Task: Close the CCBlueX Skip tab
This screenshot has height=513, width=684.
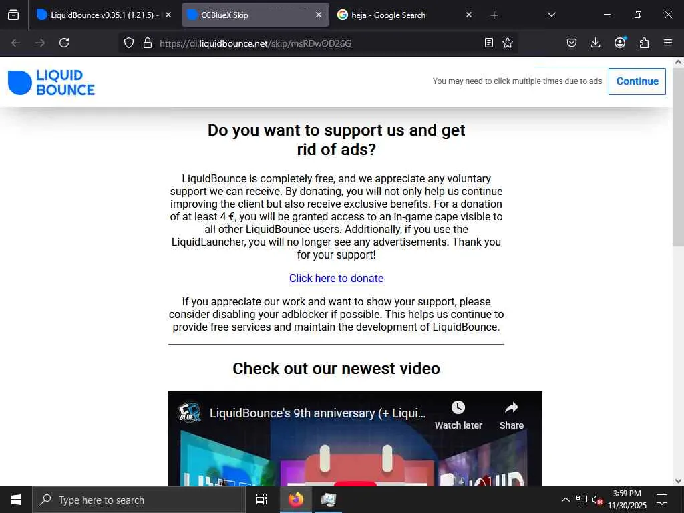Action: click(319, 15)
